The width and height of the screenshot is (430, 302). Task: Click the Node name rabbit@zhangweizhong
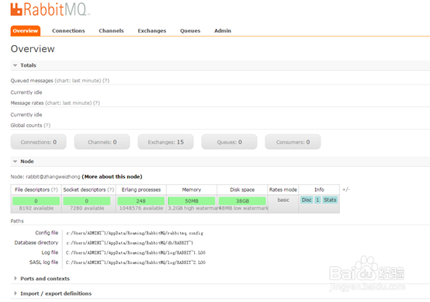[53, 177]
